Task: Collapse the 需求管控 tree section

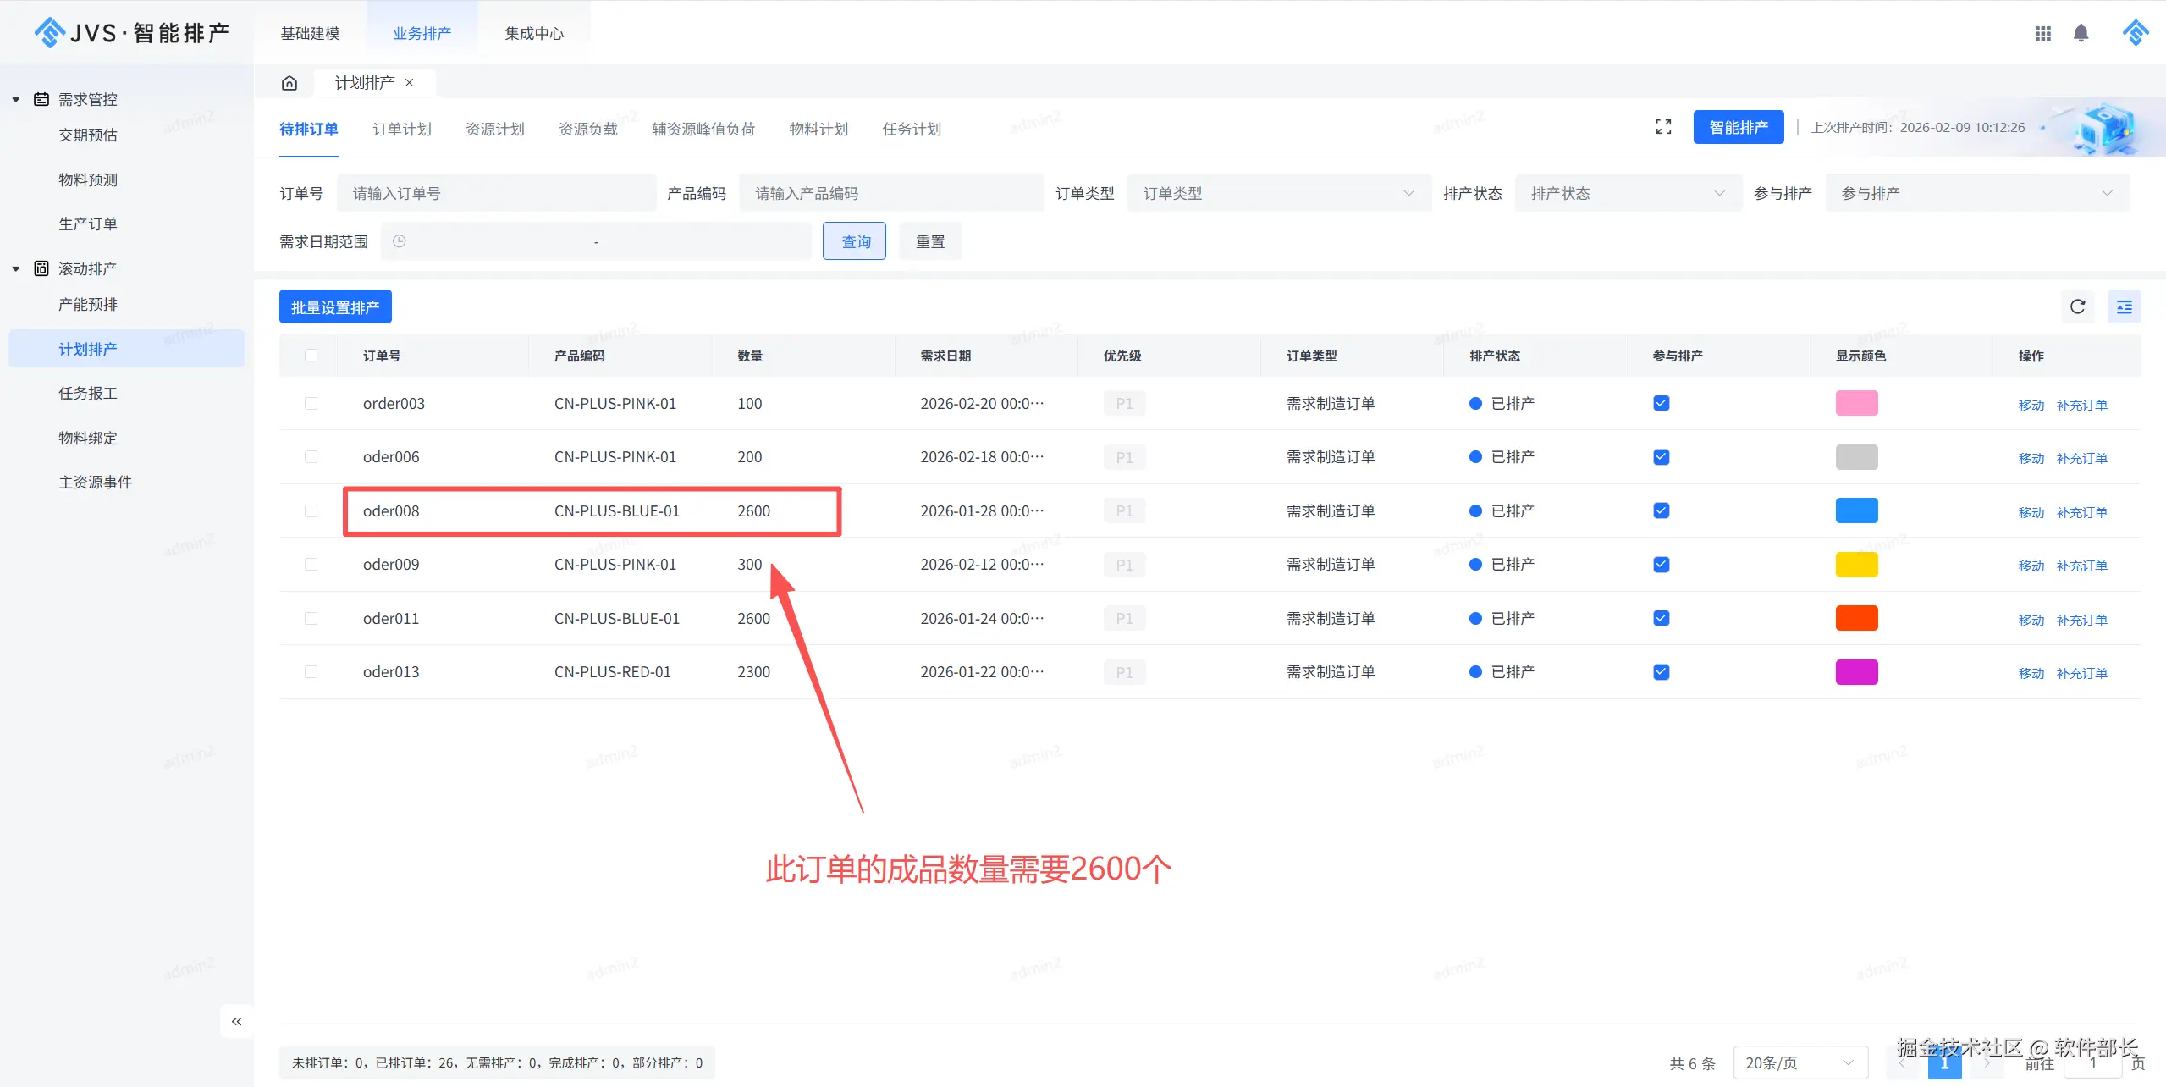Action: [x=16, y=99]
